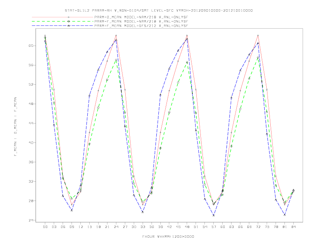
Task: Click the x-axis forecast hour 48
Action: (187, 227)
